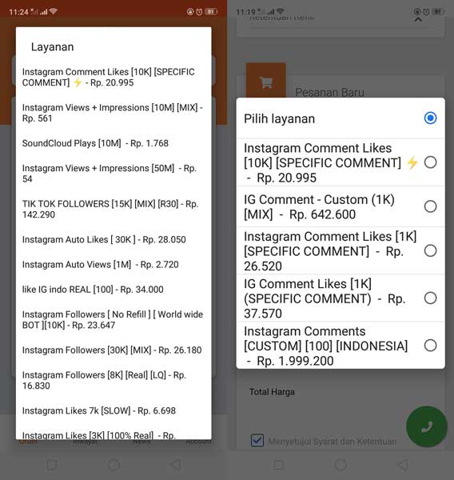Viewport: 454px width, 480px height.
Task: Tap the green phone call floating button
Action: 427,426
